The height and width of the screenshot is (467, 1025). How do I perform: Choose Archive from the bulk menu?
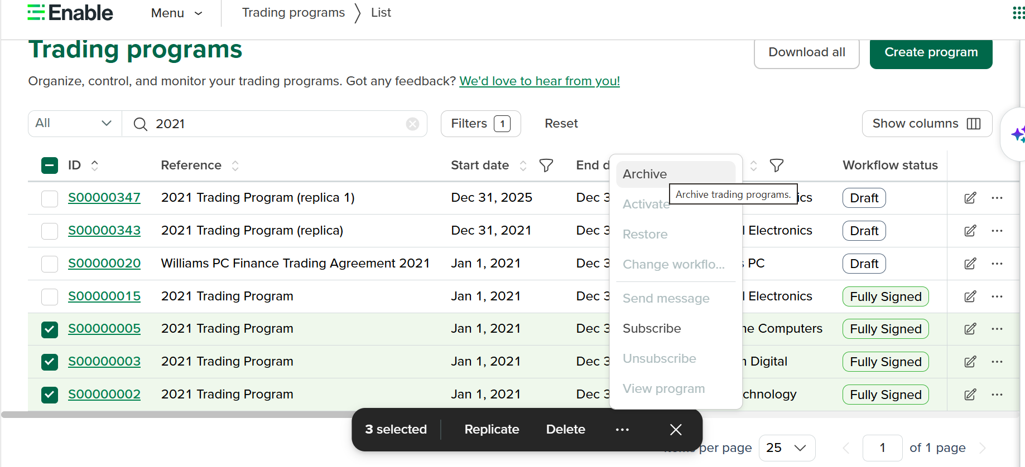tap(676, 174)
